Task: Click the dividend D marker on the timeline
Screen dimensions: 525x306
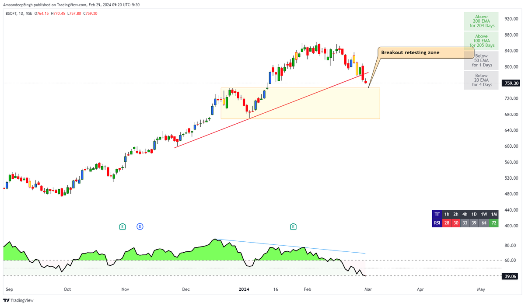Action: pyautogui.click(x=140, y=226)
